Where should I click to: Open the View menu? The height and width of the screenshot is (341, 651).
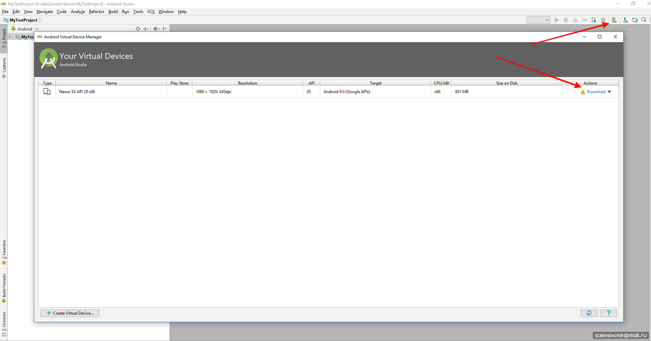point(28,12)
